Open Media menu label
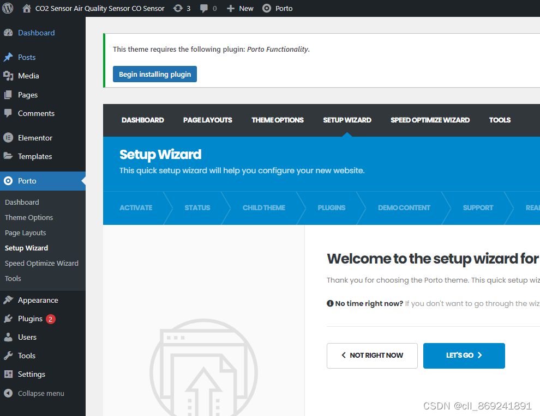This screenshot has width=540, height=416. [28, 76]
